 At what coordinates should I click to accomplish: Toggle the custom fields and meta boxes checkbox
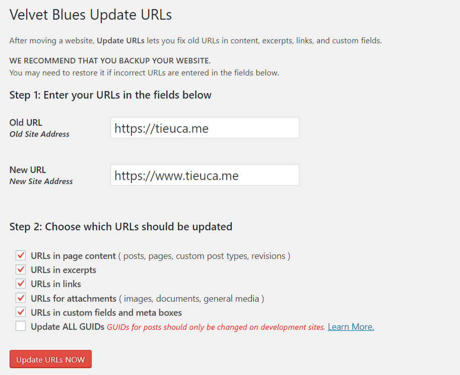21,312
